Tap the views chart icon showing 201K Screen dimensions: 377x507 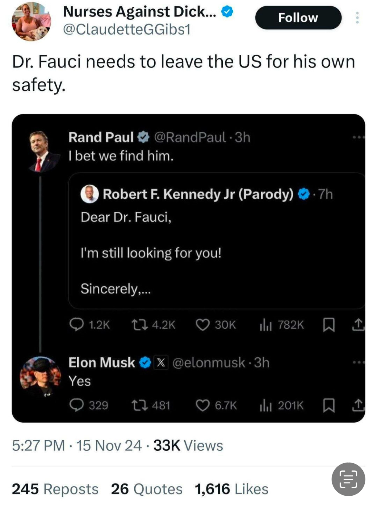[266, 405]
